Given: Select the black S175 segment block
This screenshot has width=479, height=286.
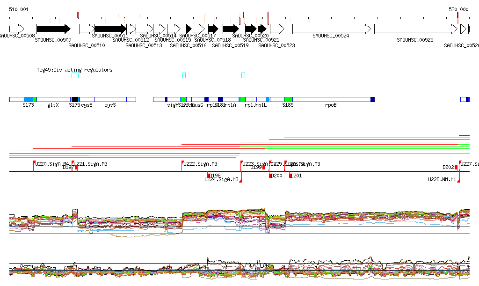Looking at the screenshot, I should click(x=75, y=99).
